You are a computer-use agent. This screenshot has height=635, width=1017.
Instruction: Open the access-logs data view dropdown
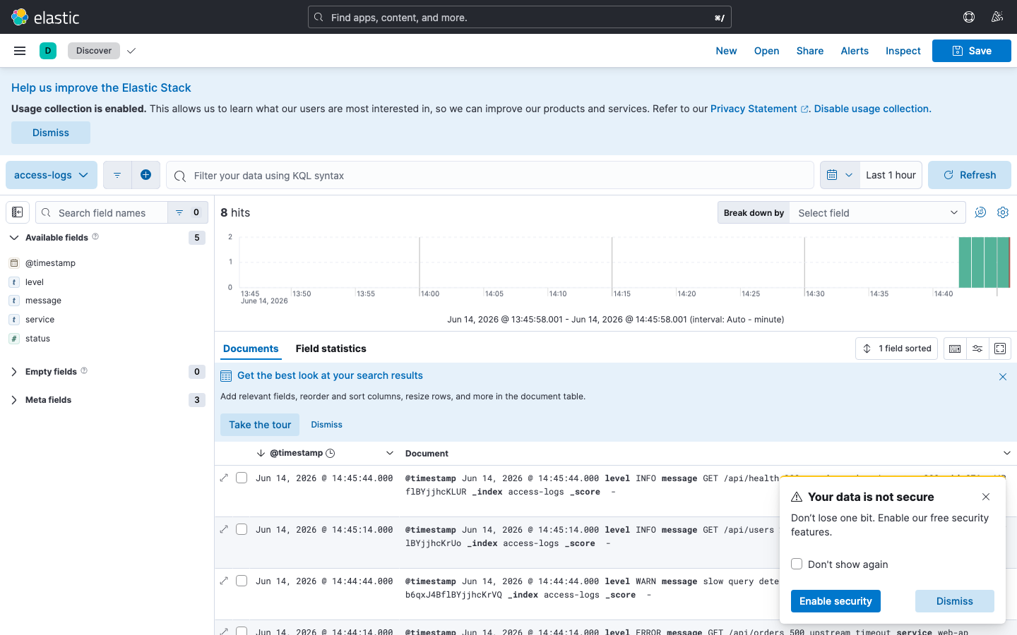[x=52, y=175]
